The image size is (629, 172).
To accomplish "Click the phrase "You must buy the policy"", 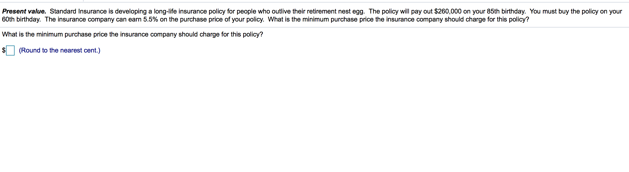I will (x=564, y=11).
